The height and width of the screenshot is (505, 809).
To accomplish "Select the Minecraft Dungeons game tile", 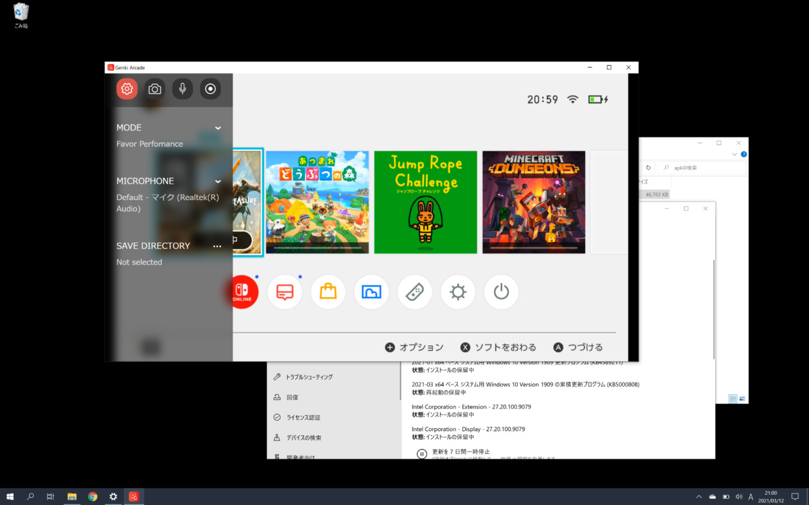I will pyautogui.click(x=534, y=202).
